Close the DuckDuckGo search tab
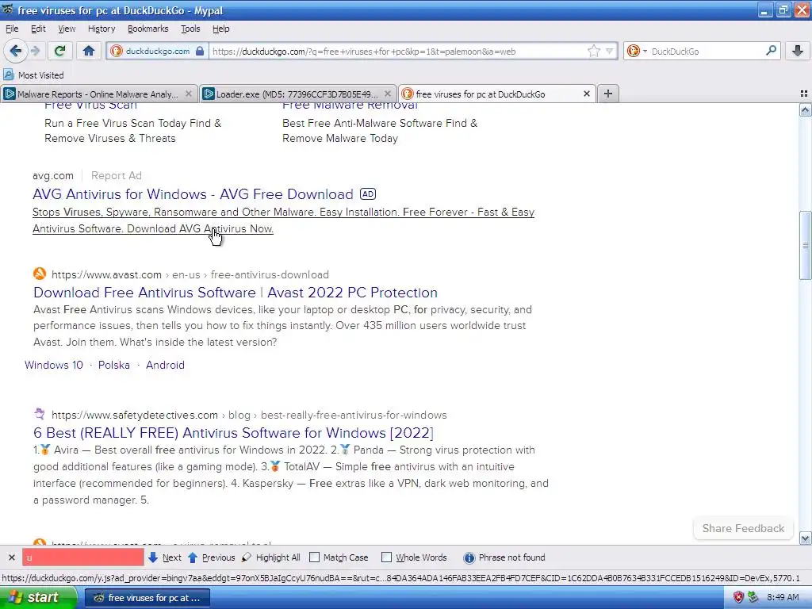 (x=587, y=94)
